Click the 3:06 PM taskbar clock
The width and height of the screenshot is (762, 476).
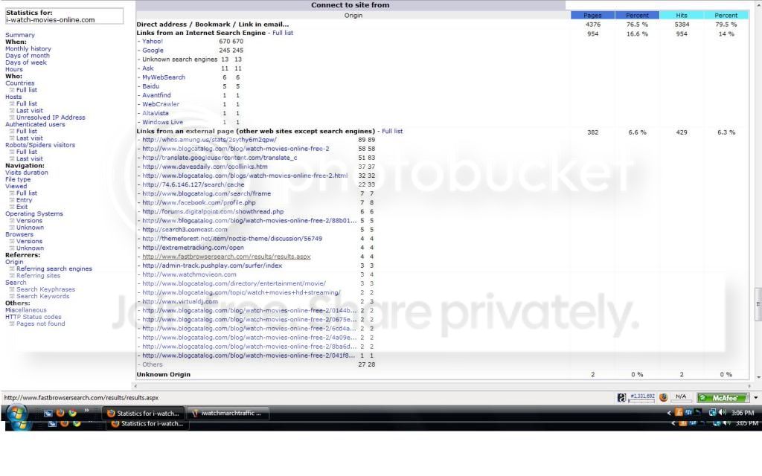[743, 413]
